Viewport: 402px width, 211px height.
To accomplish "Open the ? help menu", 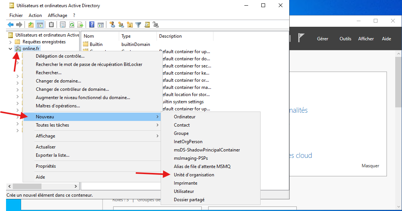I will 74,15.
